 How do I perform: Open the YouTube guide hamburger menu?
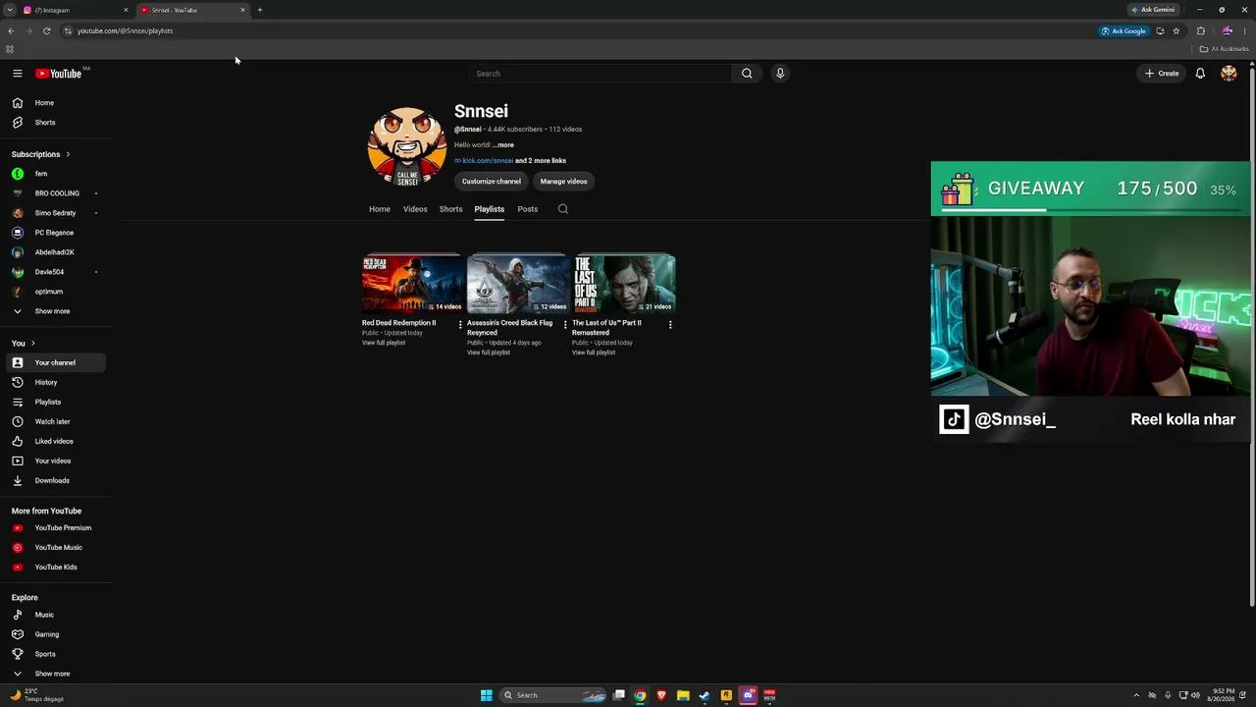point(18,74)
